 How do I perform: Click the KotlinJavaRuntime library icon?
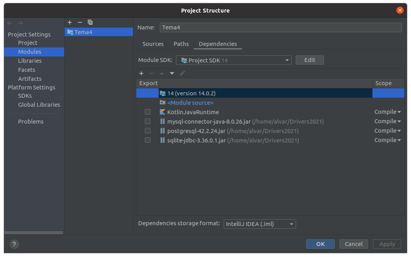coord(163,112)
